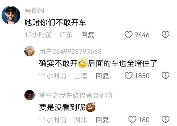Like the comment by 吾德闲
The width and height of the screenshot is (177, 126).
(129, 35)
